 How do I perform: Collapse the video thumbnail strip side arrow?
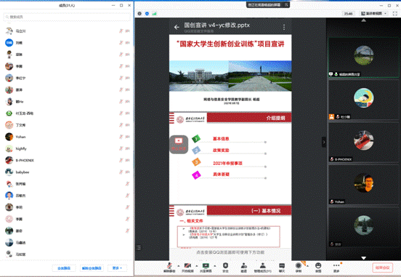tap(324, 142)
